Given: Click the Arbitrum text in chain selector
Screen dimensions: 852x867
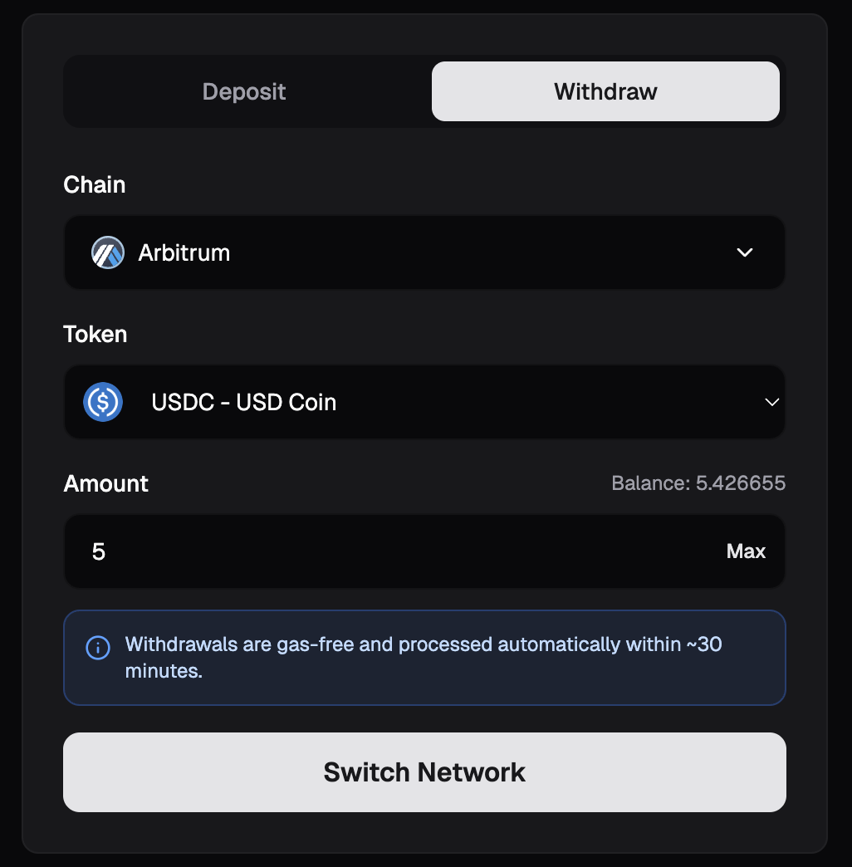Looking at the screenshot, I should coord(184,252).
